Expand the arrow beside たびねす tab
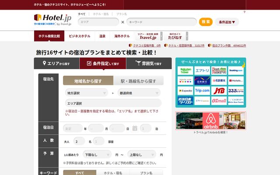The image size is (280, 175). point(187,36)
